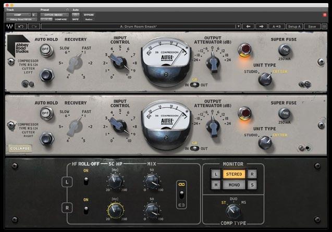The image size is (332, 232).
Task: Load next preset with right arrow
Action: pos(261,27)
